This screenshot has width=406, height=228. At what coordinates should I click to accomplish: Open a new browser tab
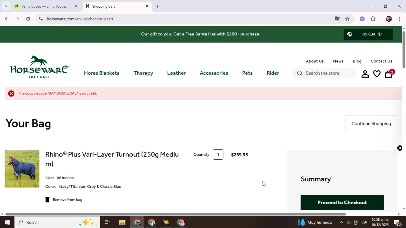tap(158, 6)
